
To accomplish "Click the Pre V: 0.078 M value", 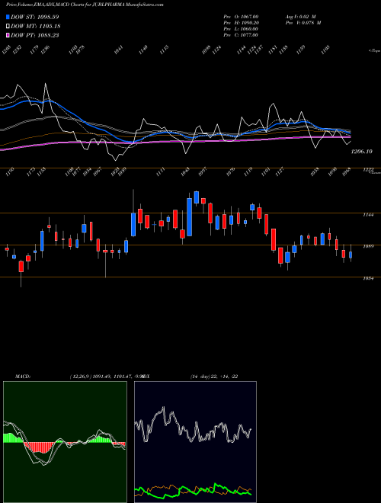I will coord(303,23).
